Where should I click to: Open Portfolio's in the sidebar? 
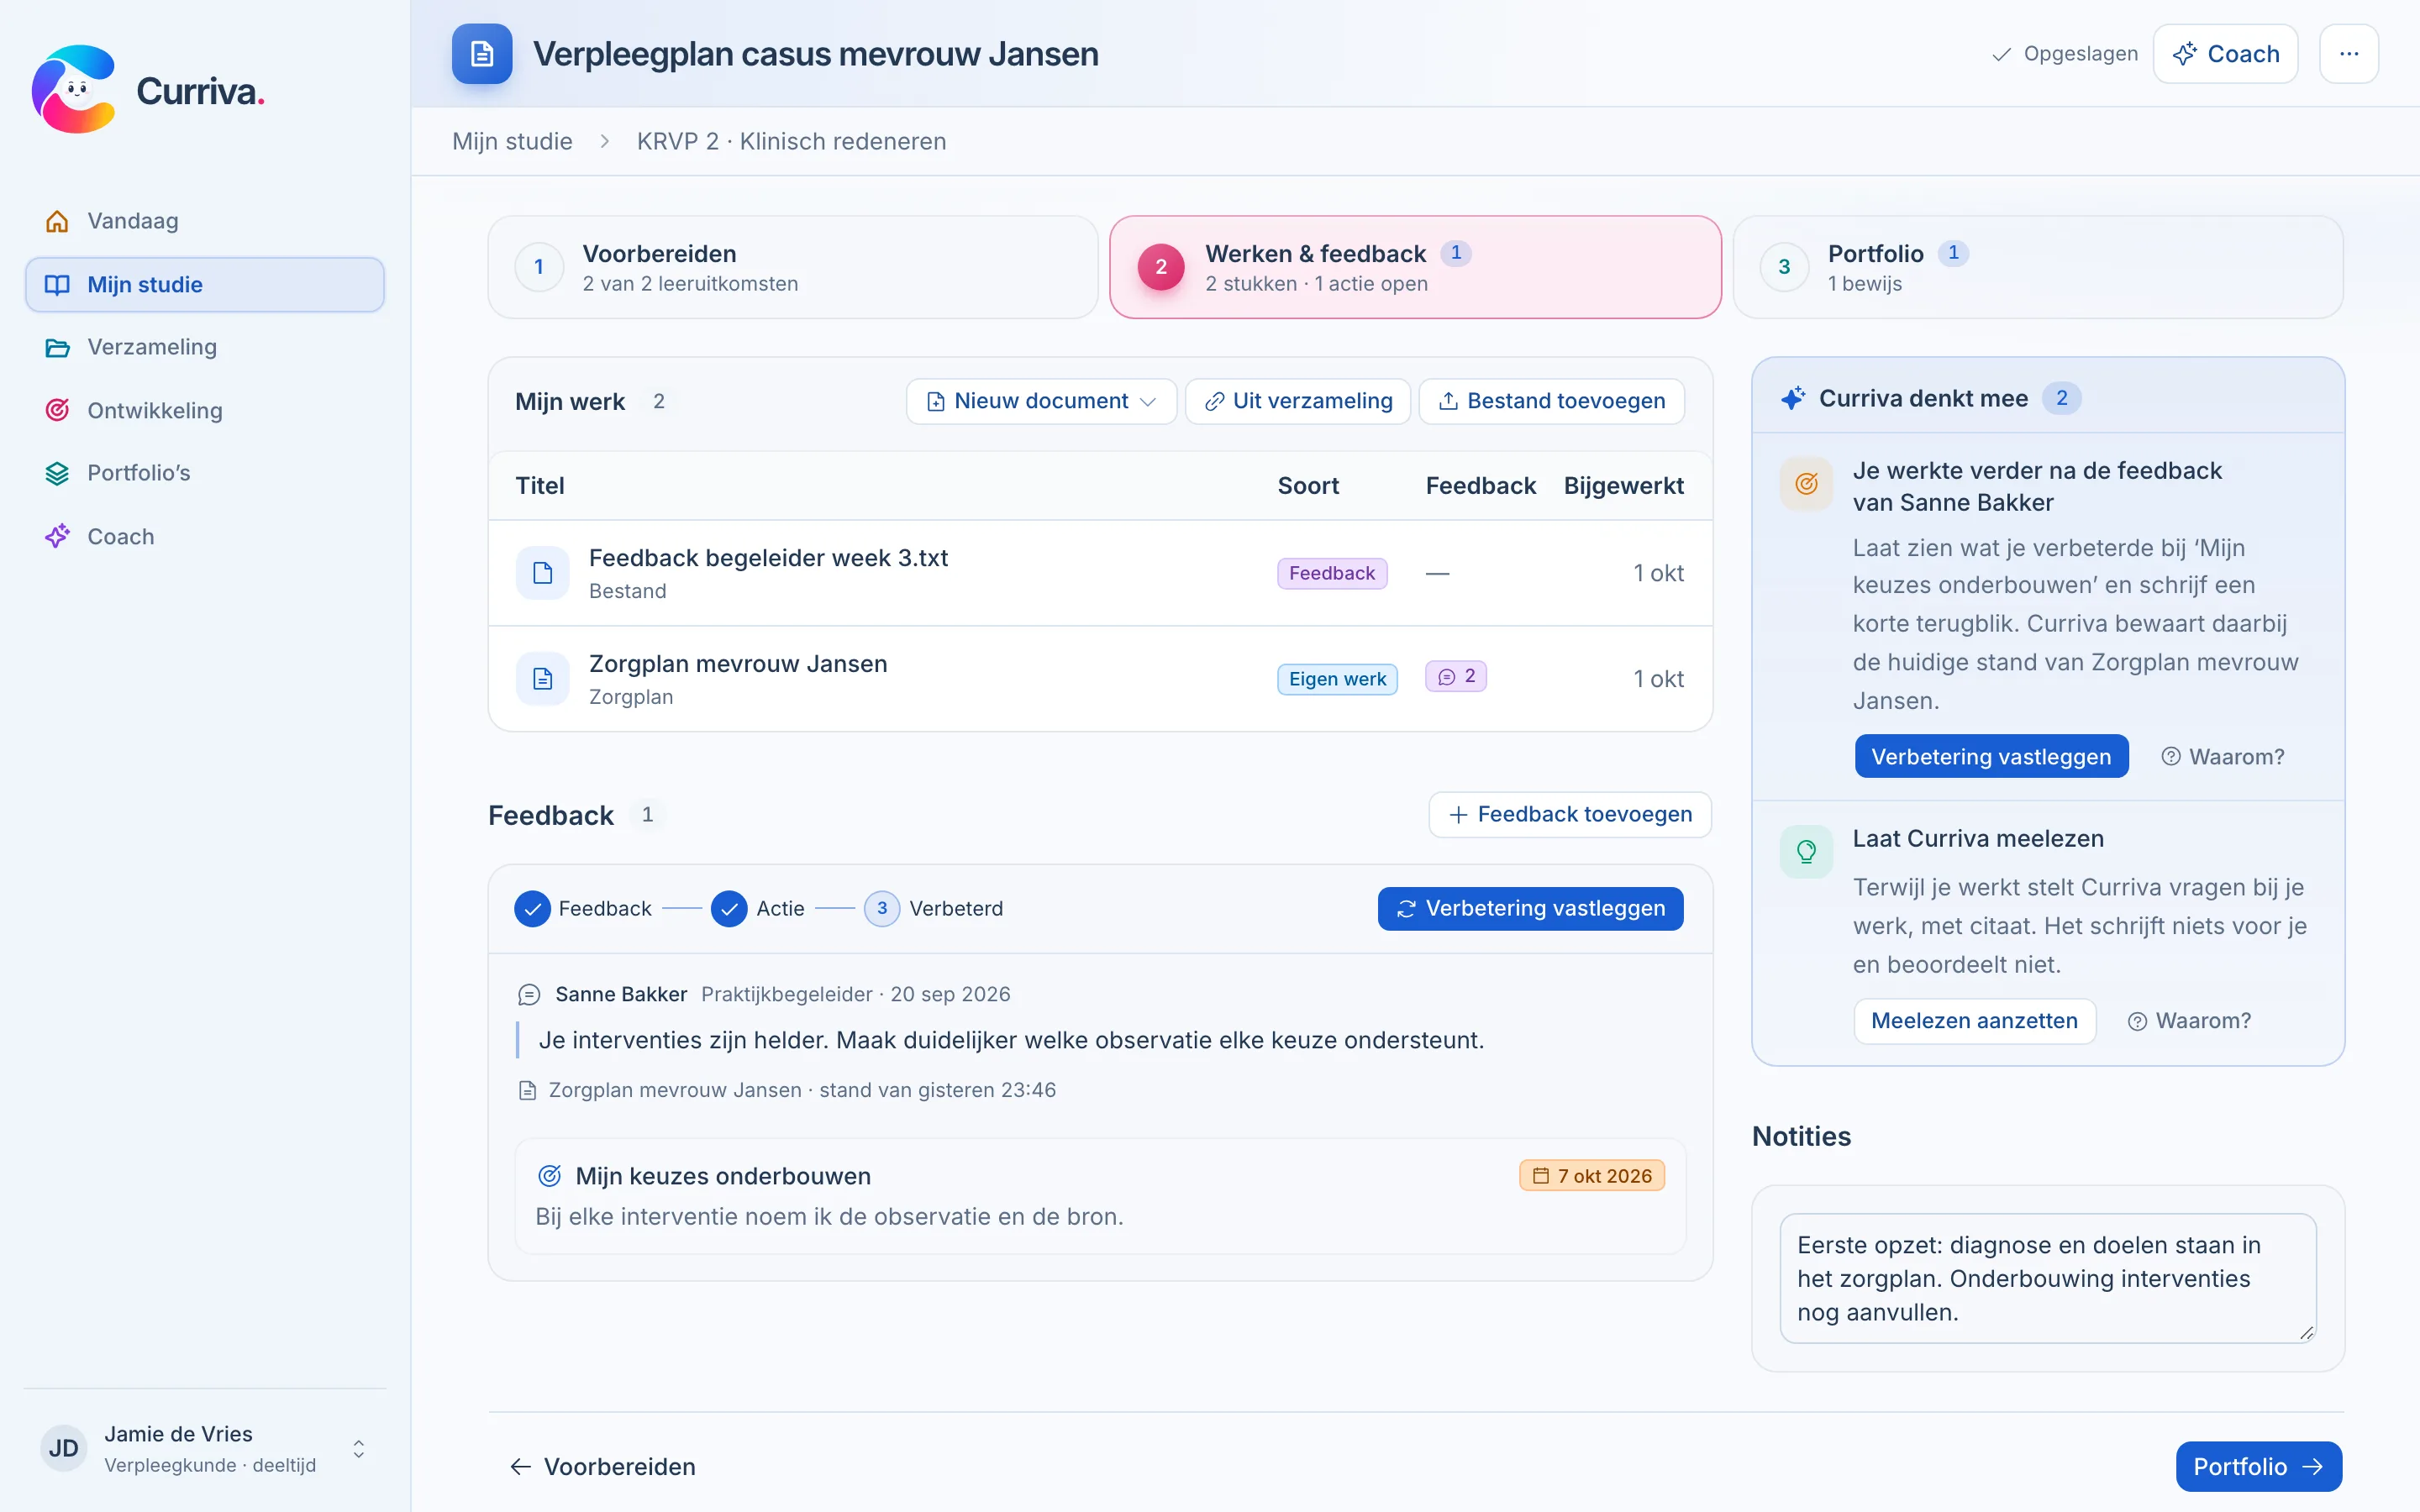tap(205, 473)
